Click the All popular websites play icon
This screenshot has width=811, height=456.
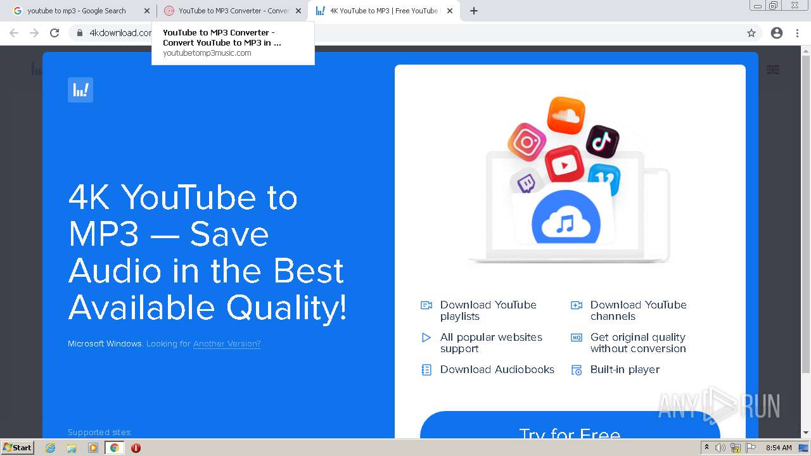coord(426,338)
